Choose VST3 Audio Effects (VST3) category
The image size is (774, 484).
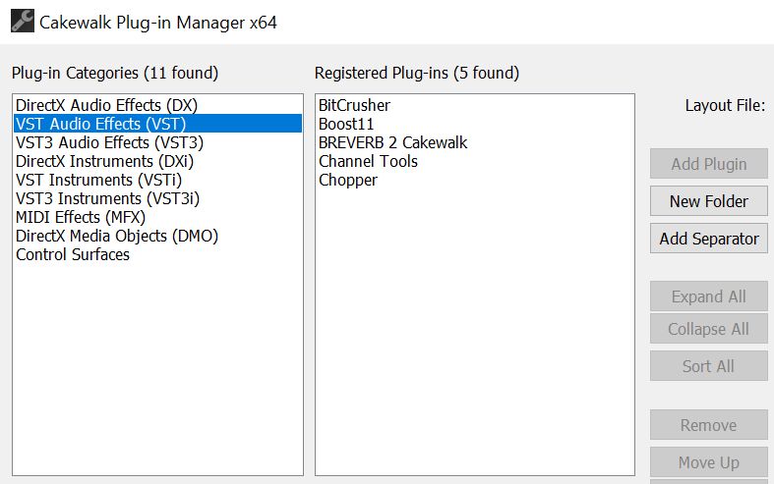coord(109,142)
